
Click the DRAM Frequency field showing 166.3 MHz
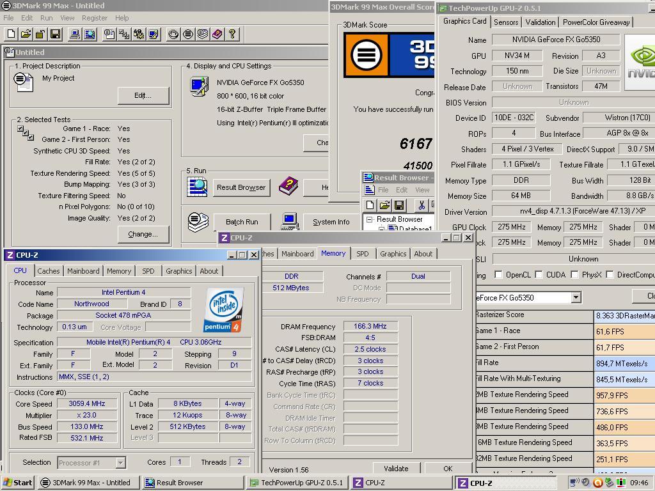click(370, 326)
